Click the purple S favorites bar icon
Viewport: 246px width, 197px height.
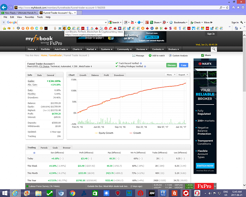pos(170,28)
